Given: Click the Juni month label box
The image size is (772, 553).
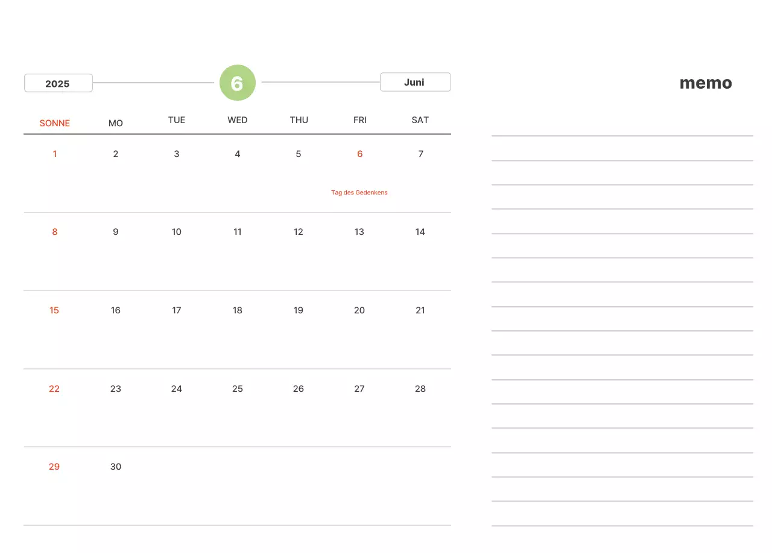Looking at the screenshot, I should (415, 82).
